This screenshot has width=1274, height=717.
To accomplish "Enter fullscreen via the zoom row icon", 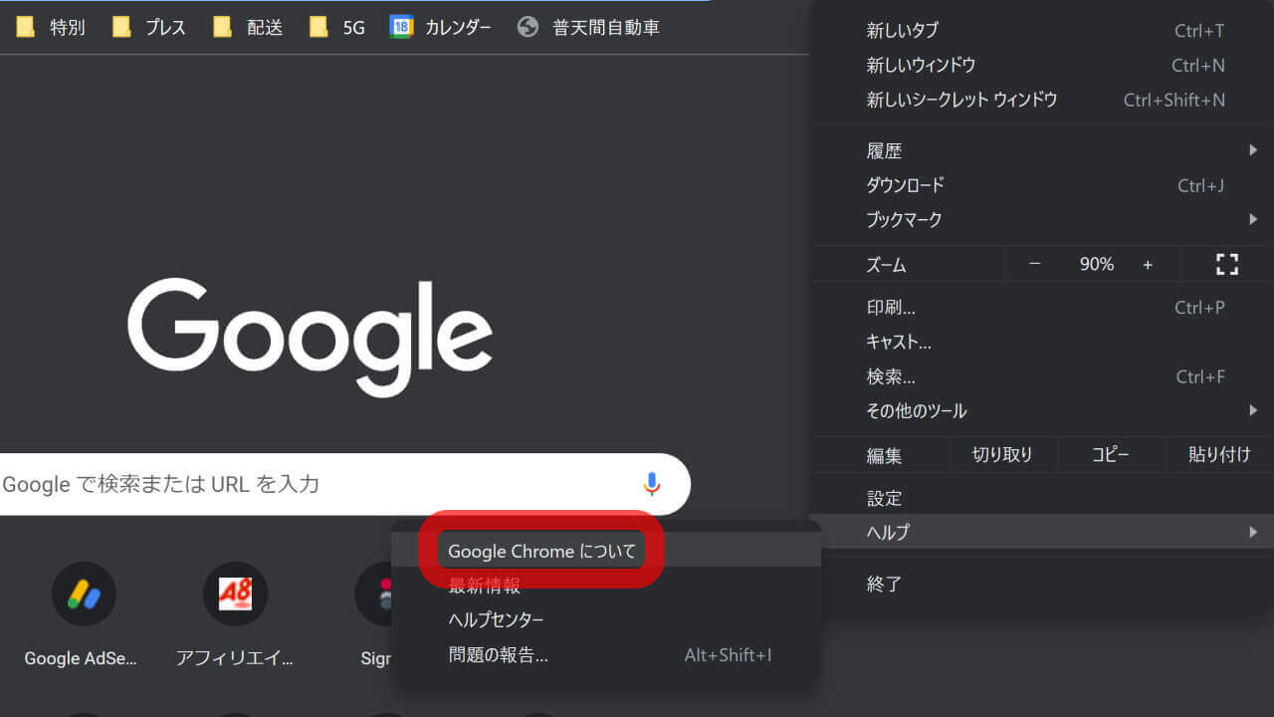I will tap(1226, 264).
